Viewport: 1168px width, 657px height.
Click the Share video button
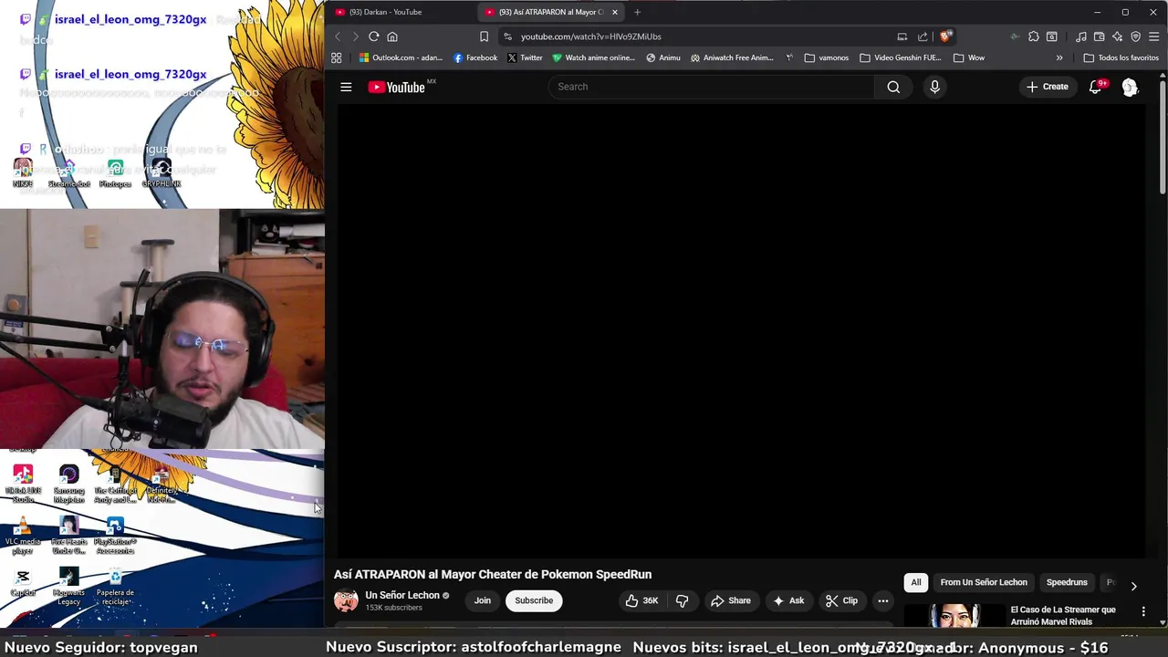(730, 600)
